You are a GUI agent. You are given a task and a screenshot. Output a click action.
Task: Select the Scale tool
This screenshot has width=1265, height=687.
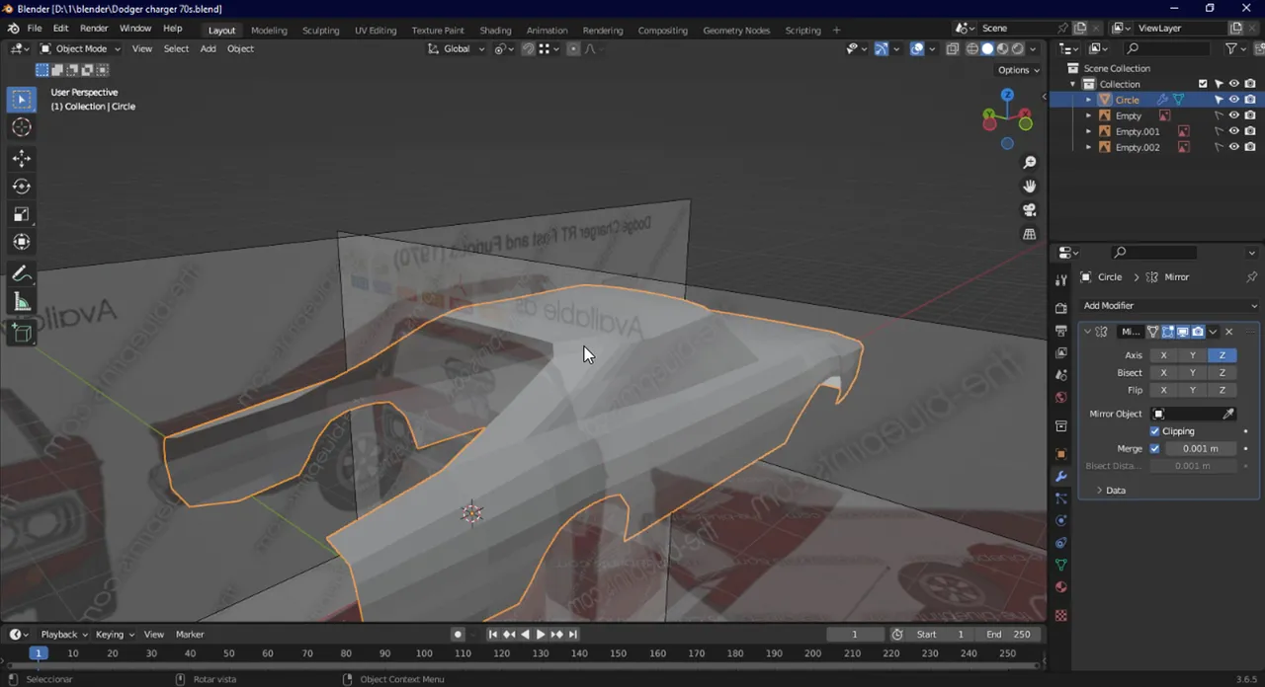22,214
